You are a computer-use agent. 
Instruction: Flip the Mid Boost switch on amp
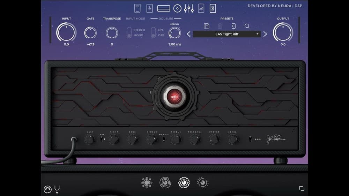(164, 139)
